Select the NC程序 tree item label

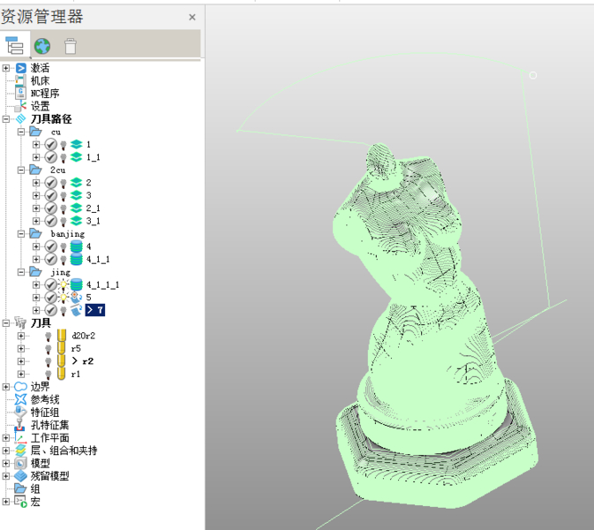coord(45,94)
